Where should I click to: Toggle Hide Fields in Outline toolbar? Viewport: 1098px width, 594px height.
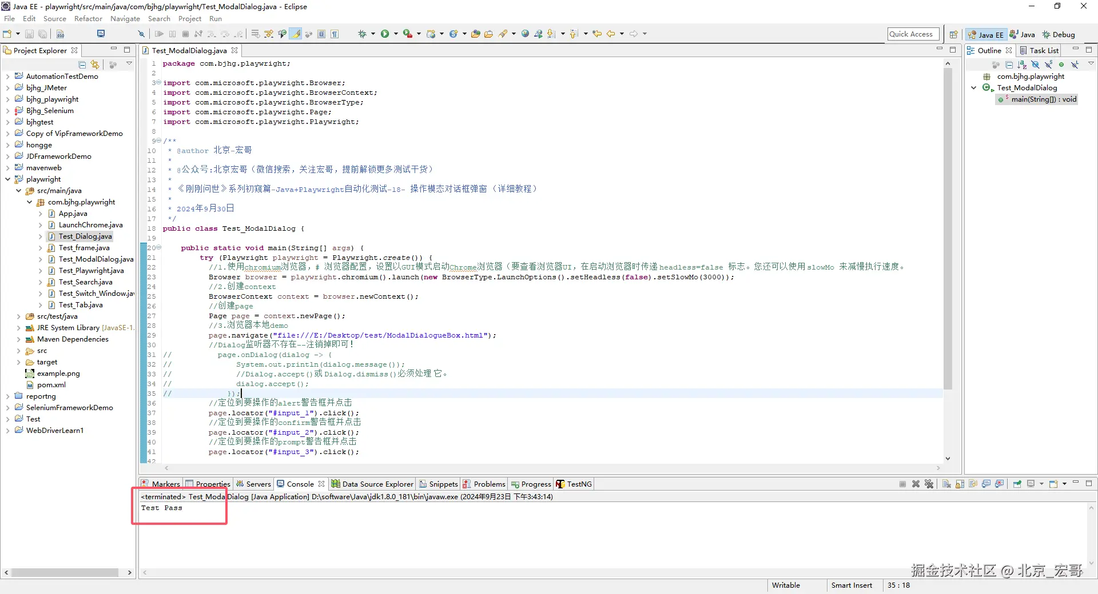pyautogui.click(x=1035, y=65)
